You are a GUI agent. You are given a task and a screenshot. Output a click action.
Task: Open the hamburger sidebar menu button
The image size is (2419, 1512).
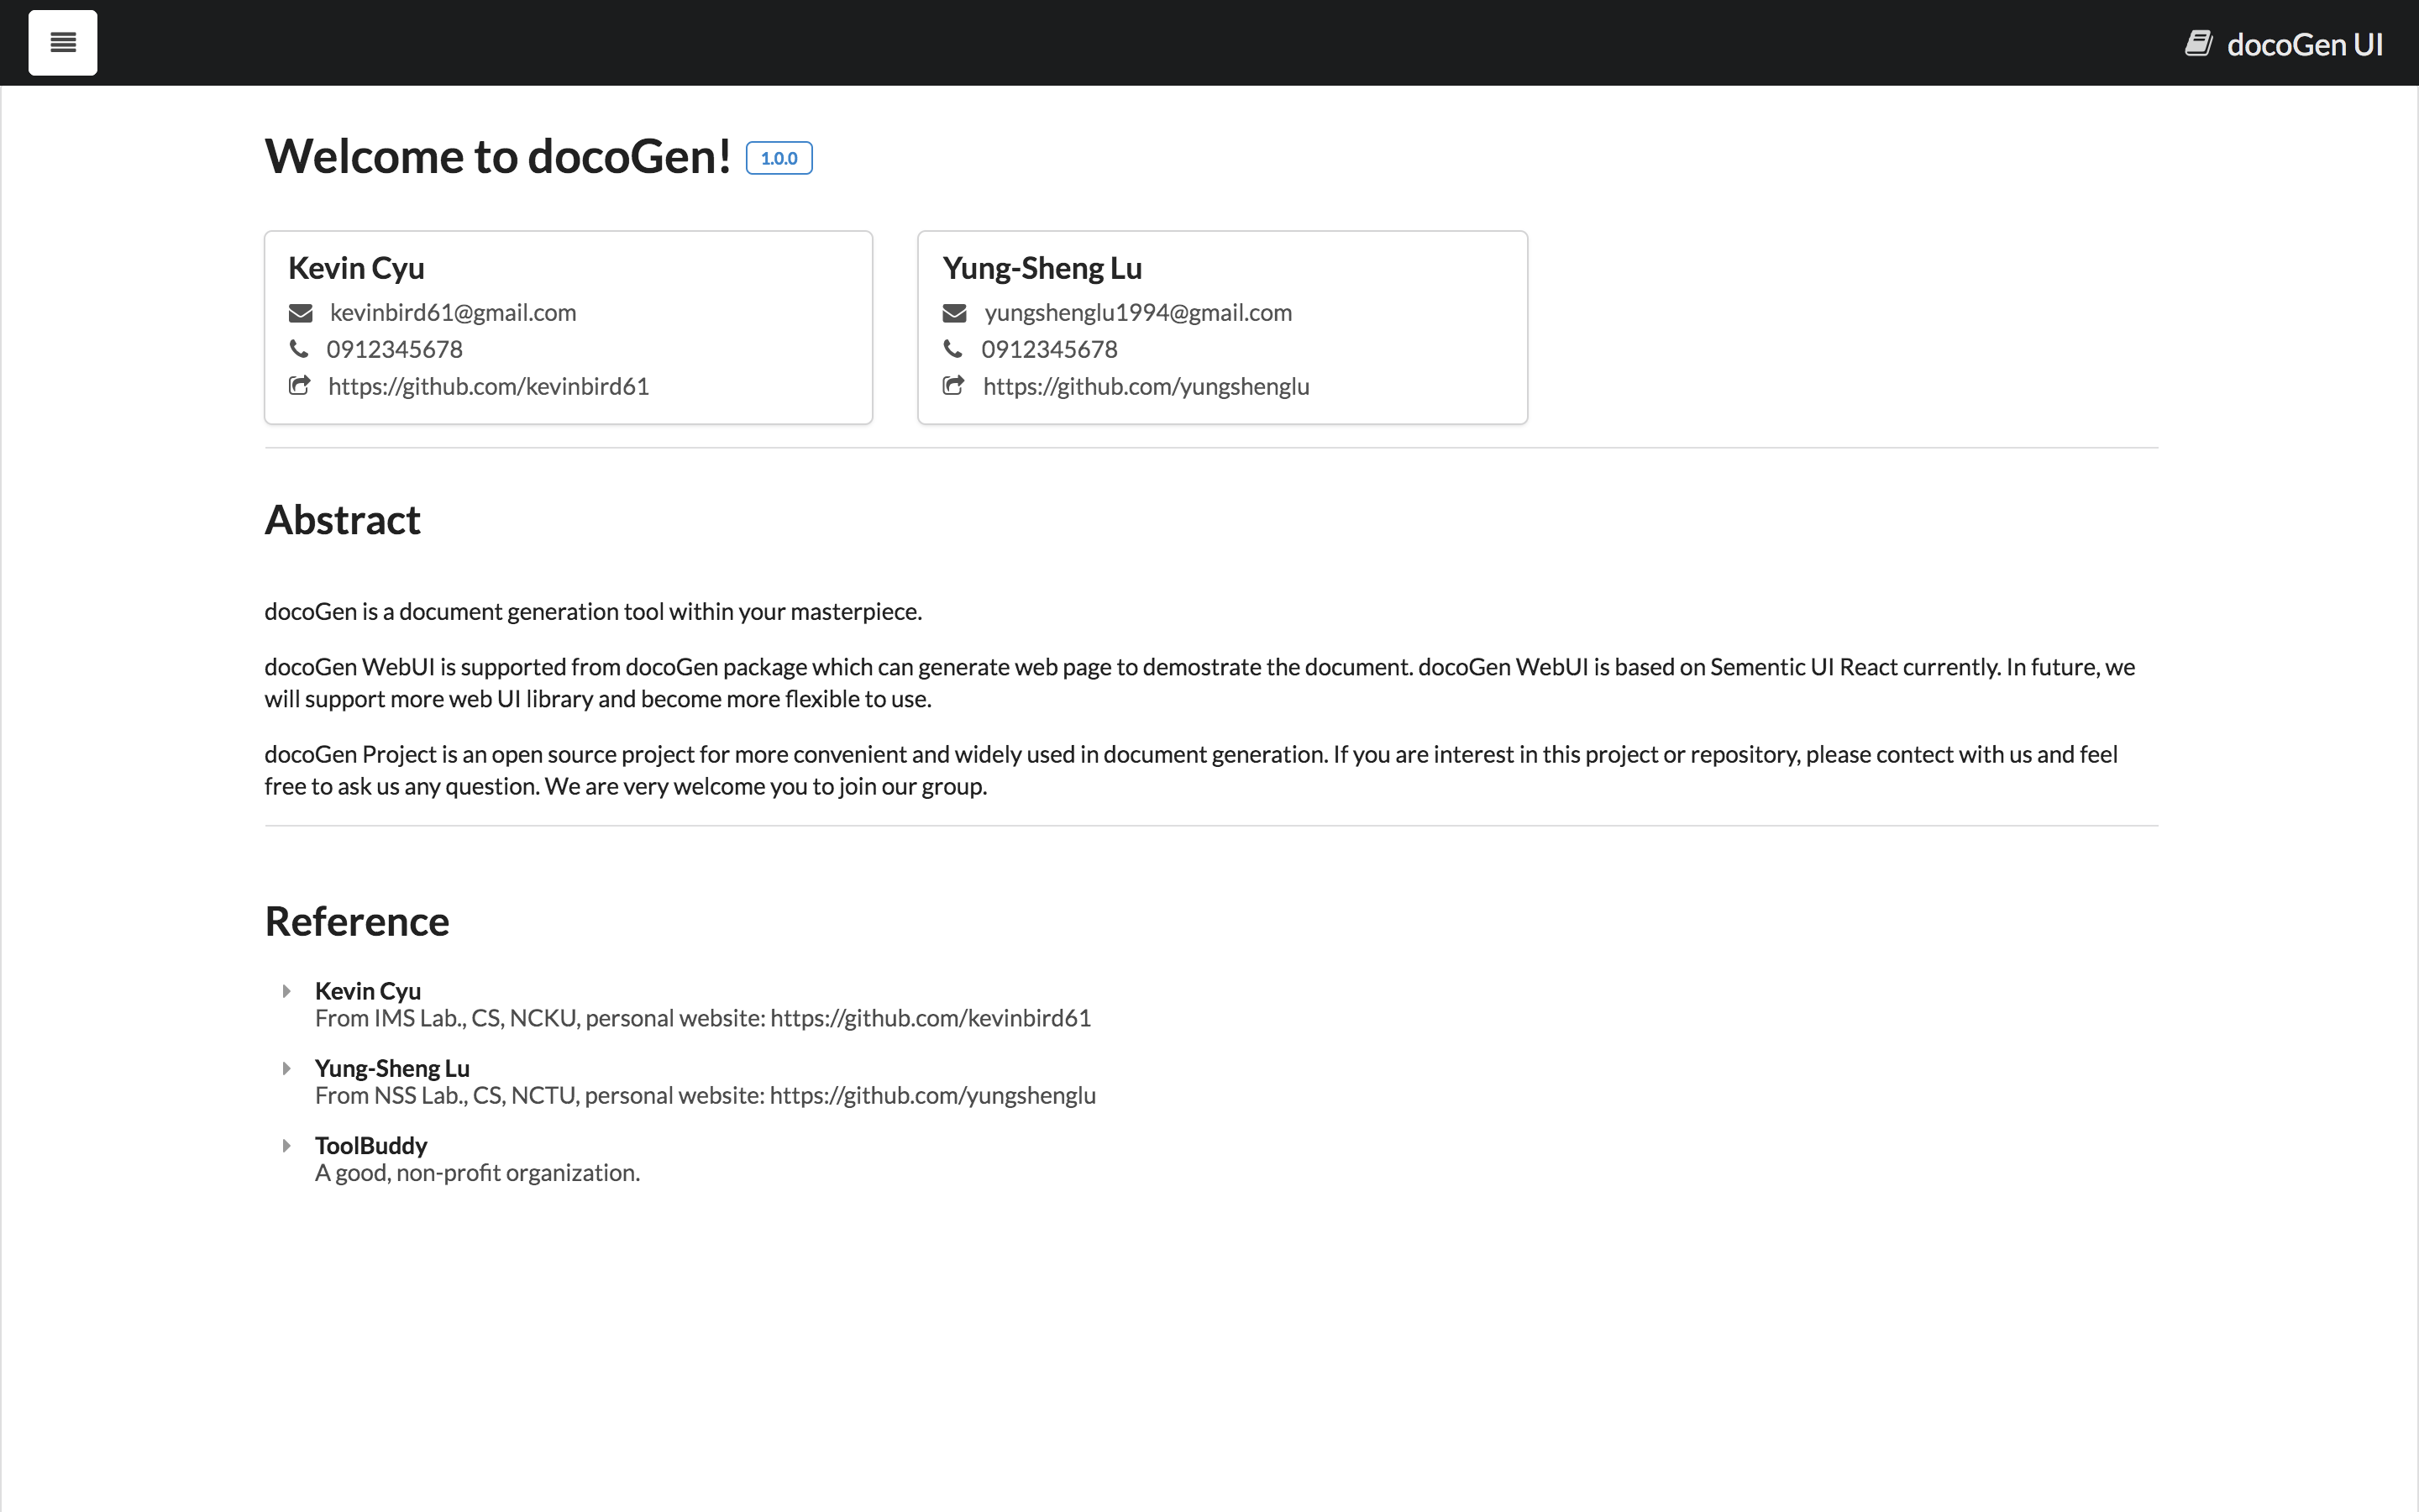63,43
